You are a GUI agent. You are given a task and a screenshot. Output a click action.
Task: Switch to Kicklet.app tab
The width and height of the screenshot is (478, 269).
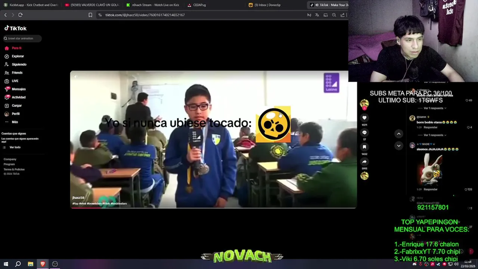31,5
